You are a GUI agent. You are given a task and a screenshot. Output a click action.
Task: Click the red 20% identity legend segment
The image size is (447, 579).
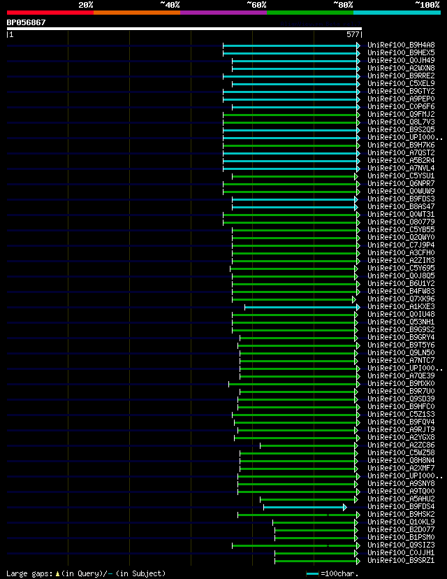[50, 13]
